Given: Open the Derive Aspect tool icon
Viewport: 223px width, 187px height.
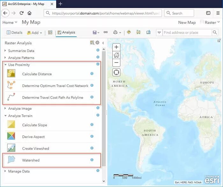Looking at the screenshot, I should [x=11, y=136].
